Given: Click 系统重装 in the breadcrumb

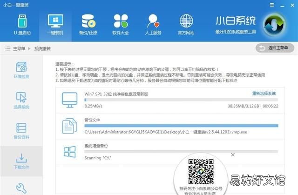Looking at the screenshot, I should click(42, 48).
